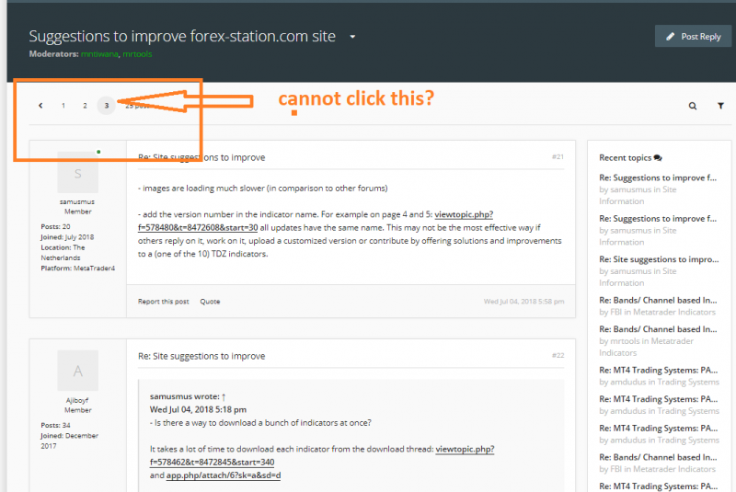The width and height of the screenshot is (736, 492).
Task: Go to pagination page 2
Action: [x=85, y=106]
